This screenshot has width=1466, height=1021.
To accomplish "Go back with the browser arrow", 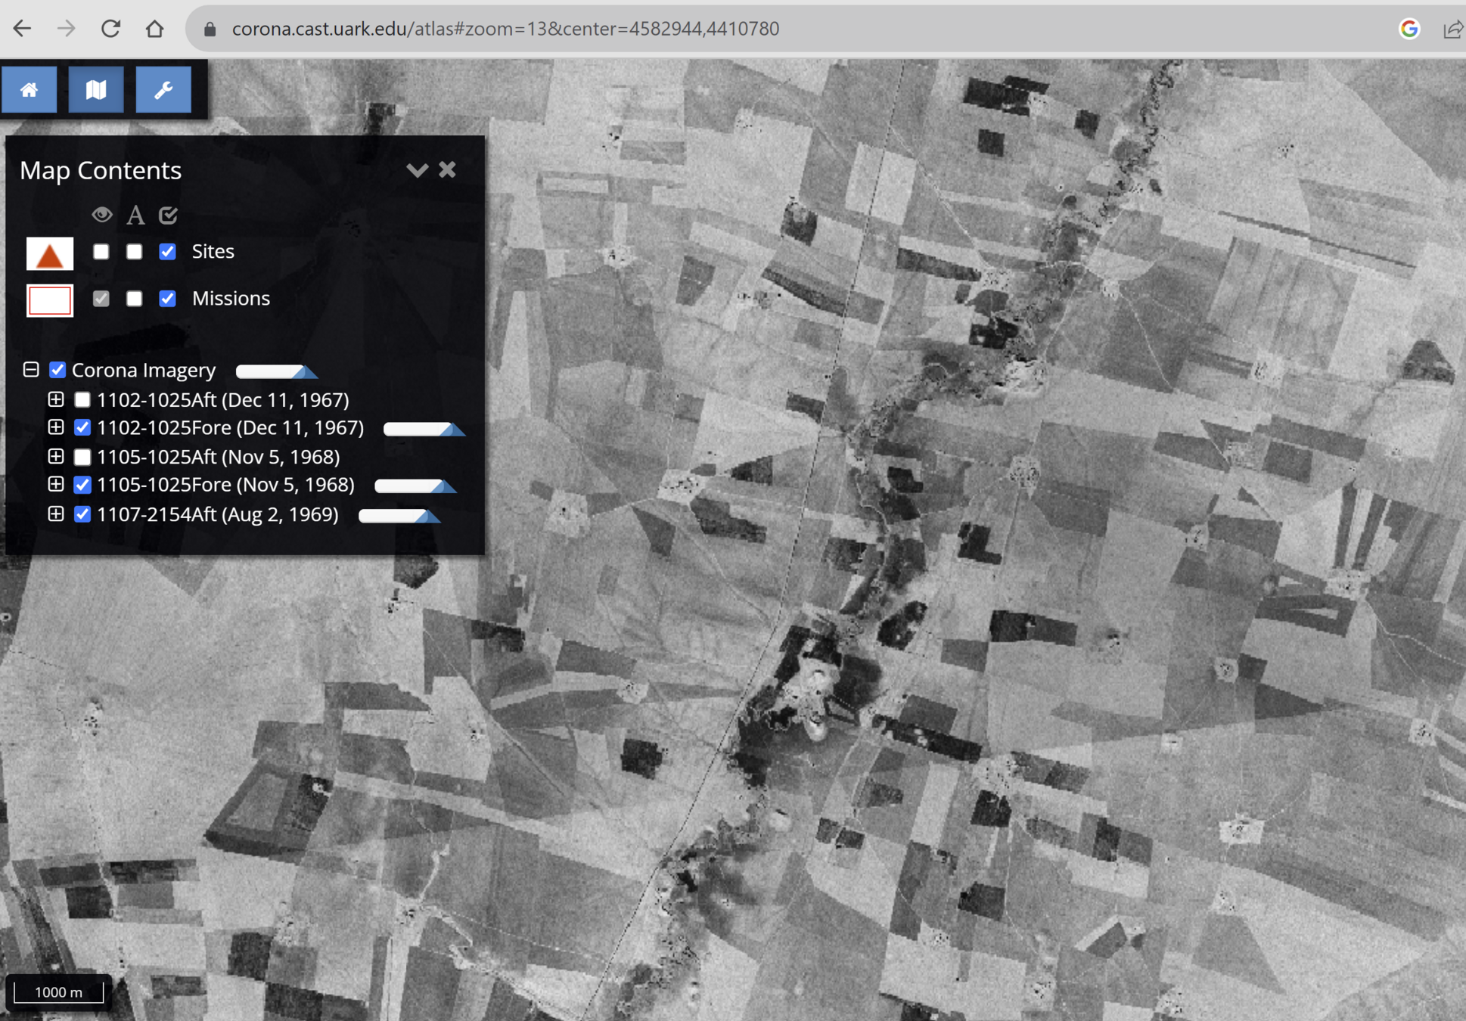I will click(23, 29).
